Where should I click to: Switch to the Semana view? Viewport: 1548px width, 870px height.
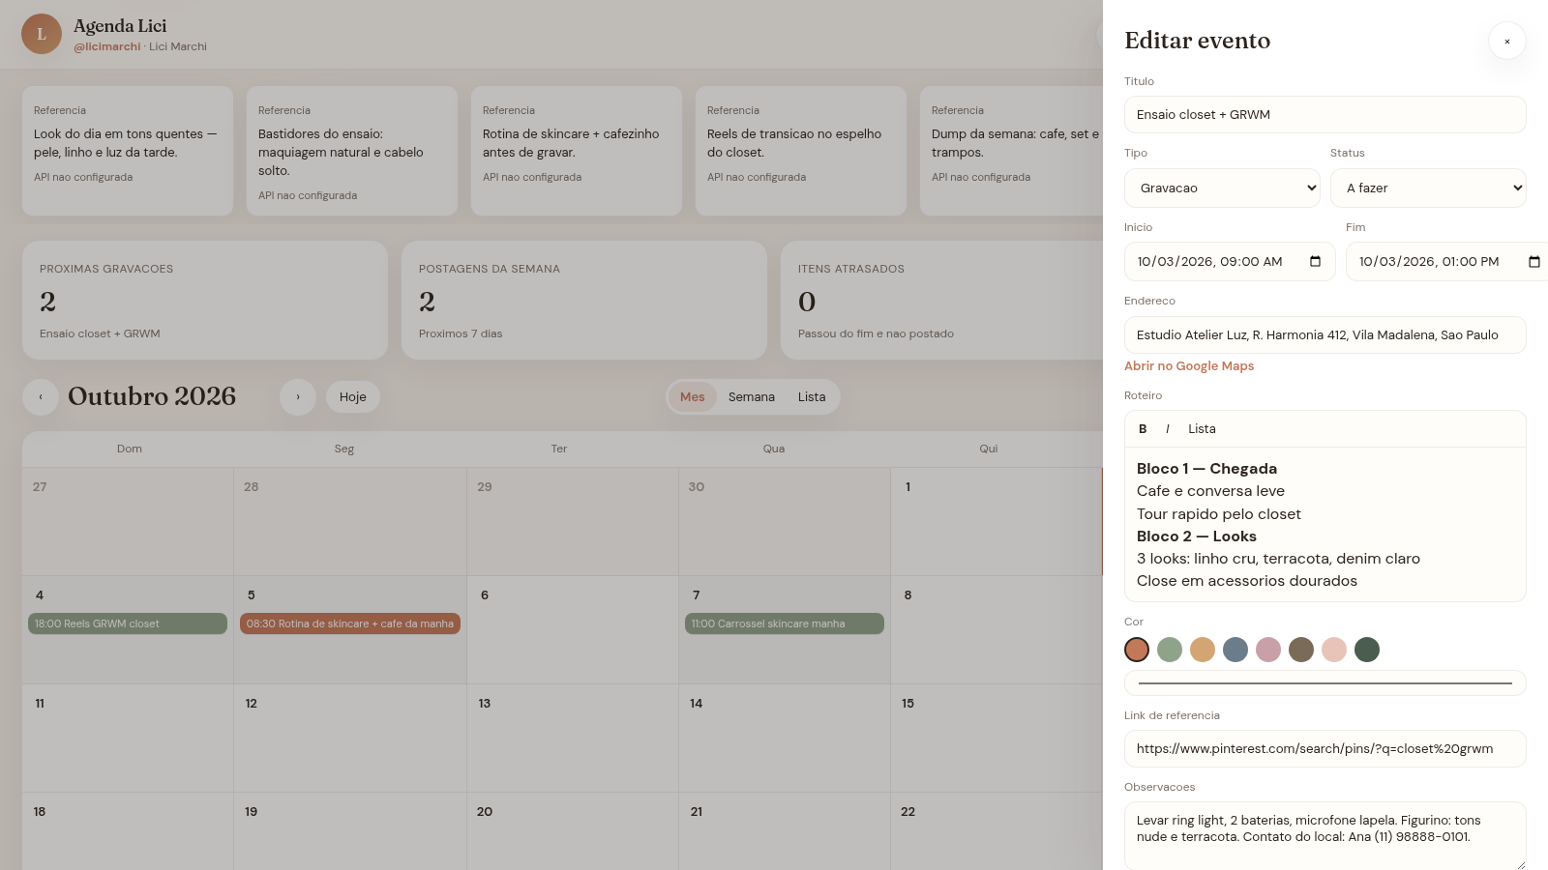752,397
